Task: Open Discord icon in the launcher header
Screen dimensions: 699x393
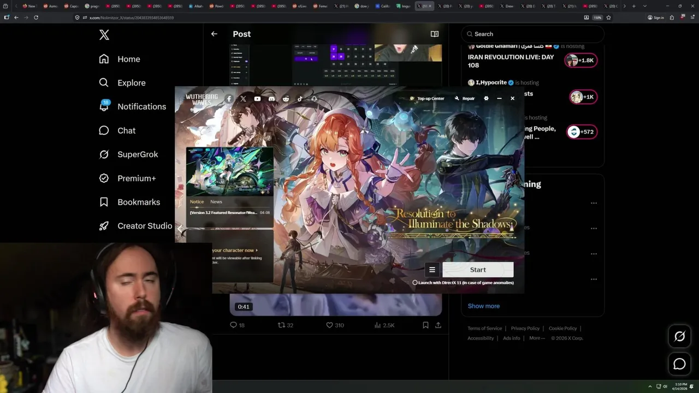Action: (x=271, y=99)
